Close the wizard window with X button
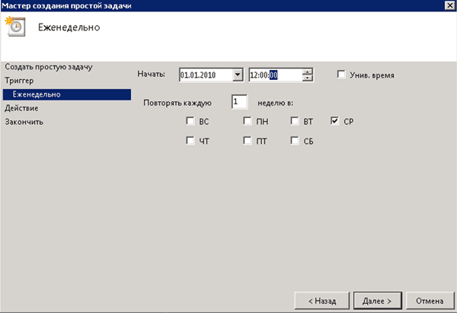 tap(447, 6)
